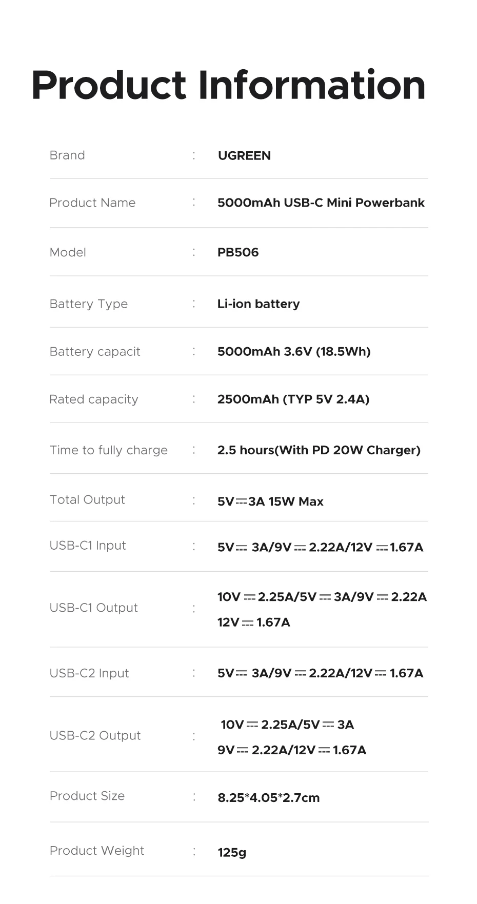The height and width of the screenshot is (904, 477).
Task: Click the 2500mAh rated capacity value
Action: pyautogui.click(x=293, y=399)
